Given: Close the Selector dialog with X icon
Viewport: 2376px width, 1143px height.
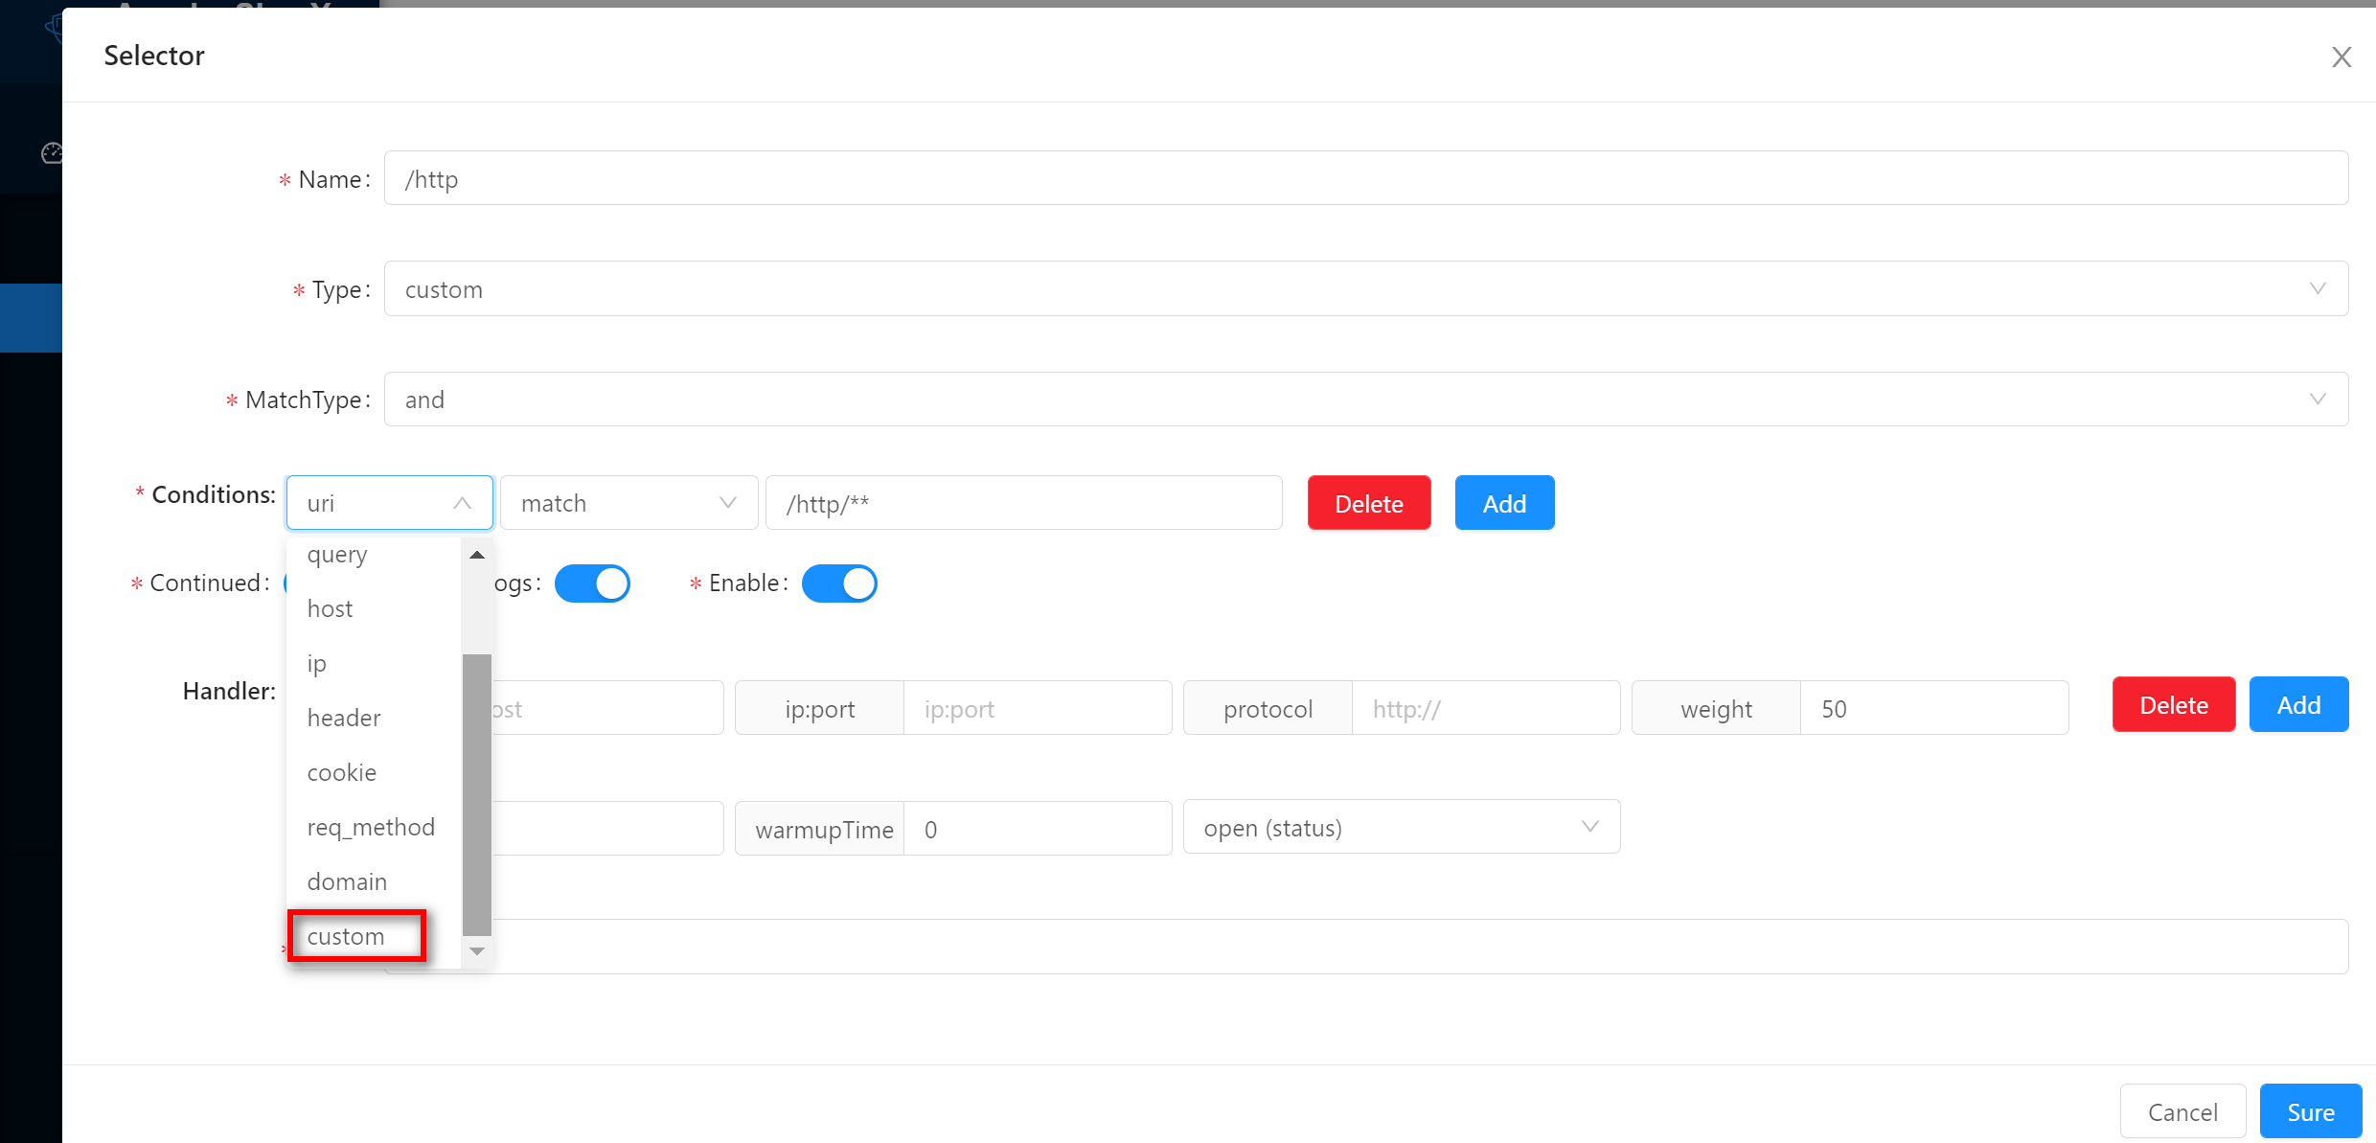Looking at the screenshot, I should click(x=2341, y=57).
